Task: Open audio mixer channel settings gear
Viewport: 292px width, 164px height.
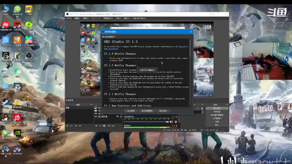Action: (x=176, y=122)
